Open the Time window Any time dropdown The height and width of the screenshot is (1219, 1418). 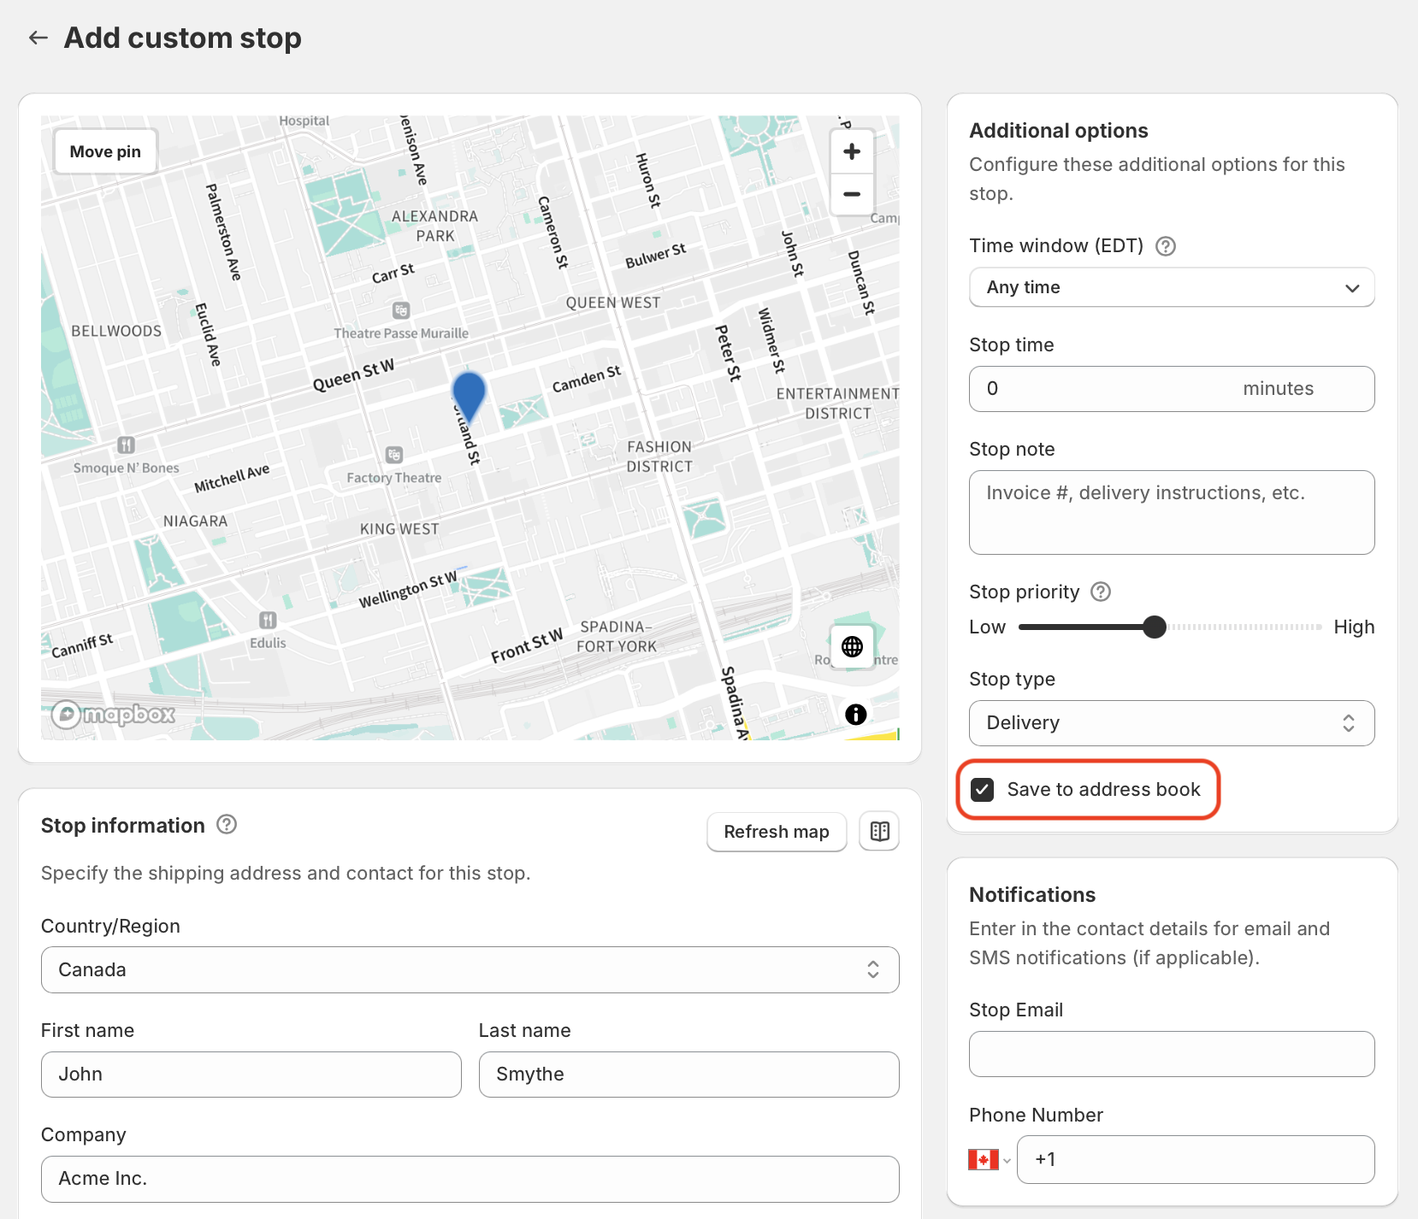click(x=1172, y=287)
